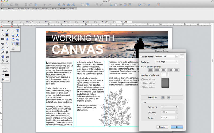
Task: Select the plain Text tool (T)
Action: (x=13, y=31)
